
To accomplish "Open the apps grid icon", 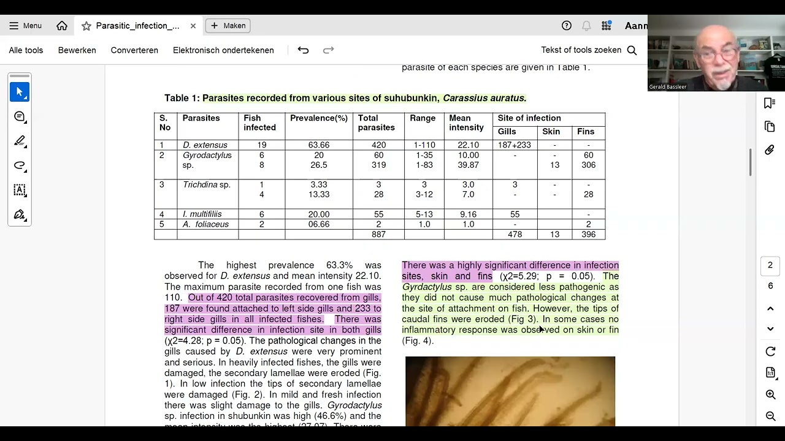I will [x=607, y=26].
